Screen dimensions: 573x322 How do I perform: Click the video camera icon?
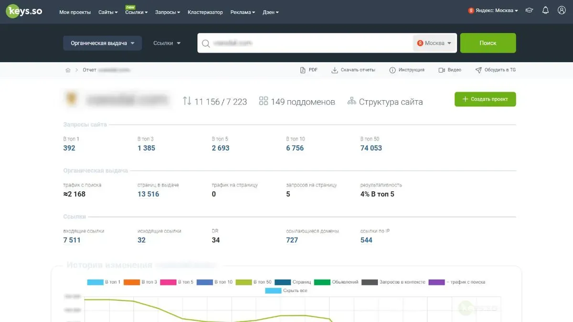442,70
